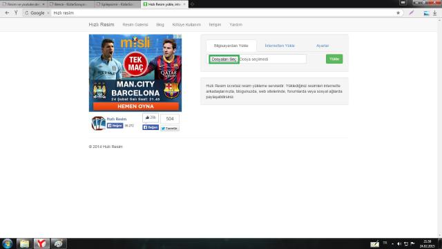Click the network icon in the tray
Screen dimensions: 442x249
pyautogui.click(x=406, y=244)
